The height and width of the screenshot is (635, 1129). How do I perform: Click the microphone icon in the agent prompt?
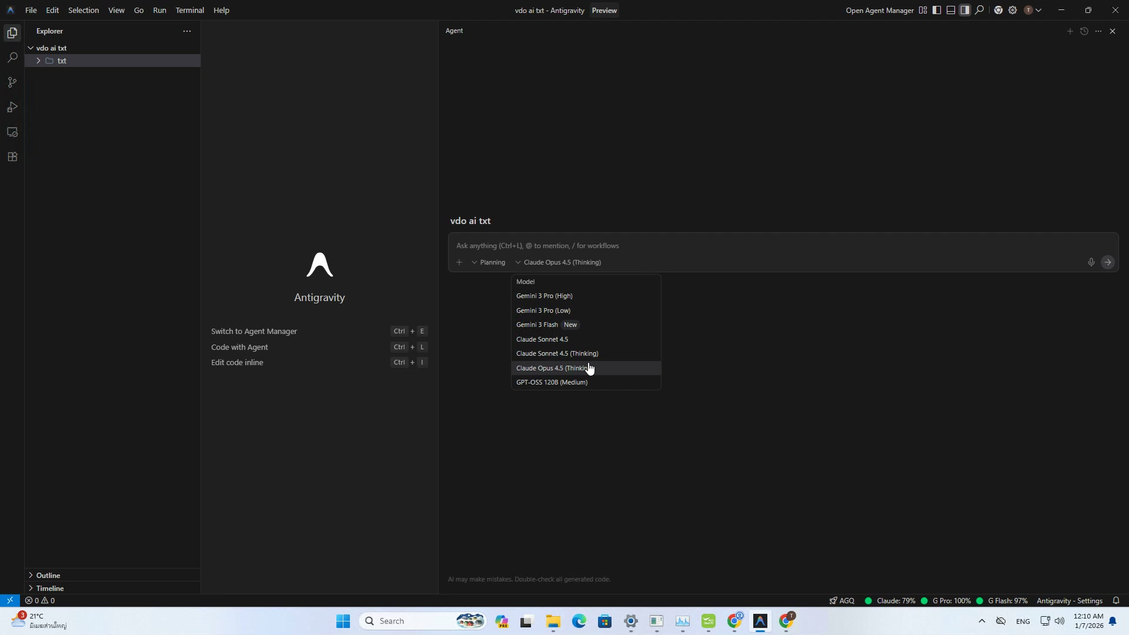(x=1091, y=262)
